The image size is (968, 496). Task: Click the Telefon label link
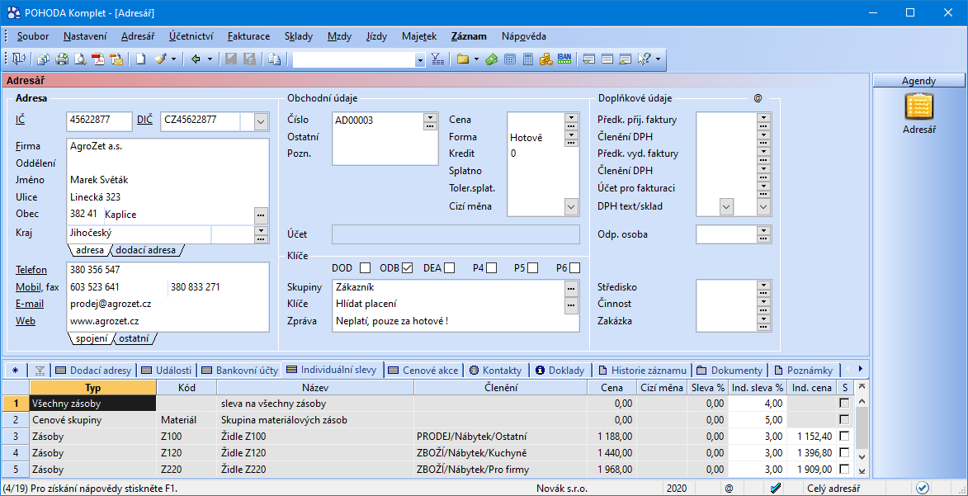tap(31, 270)
